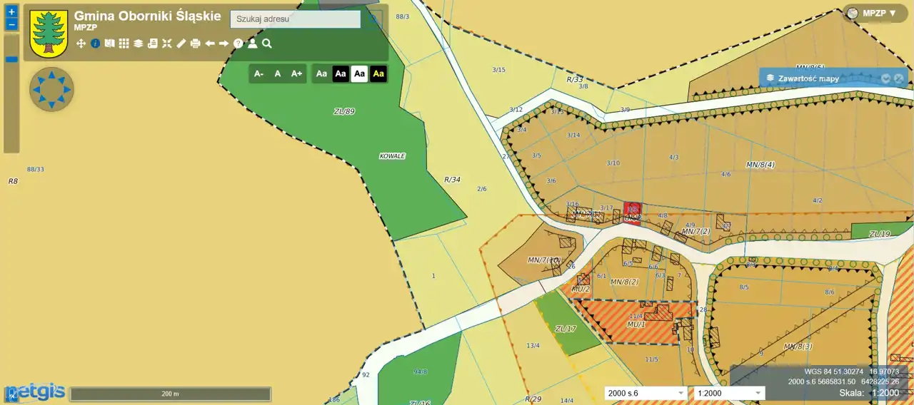Click the user account icon
This screenshot has height=405, width=914.
tap(252, 43)
